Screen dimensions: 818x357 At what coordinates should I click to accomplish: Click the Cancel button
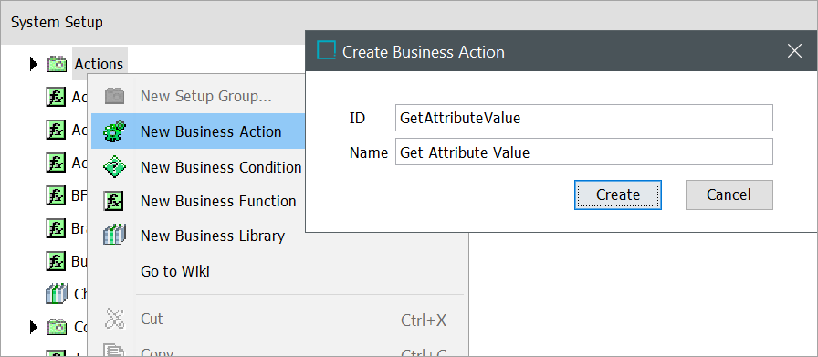[x=729, y=194]
